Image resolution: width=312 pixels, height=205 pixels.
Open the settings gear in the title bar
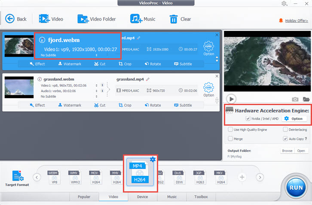tap(284, 3)
